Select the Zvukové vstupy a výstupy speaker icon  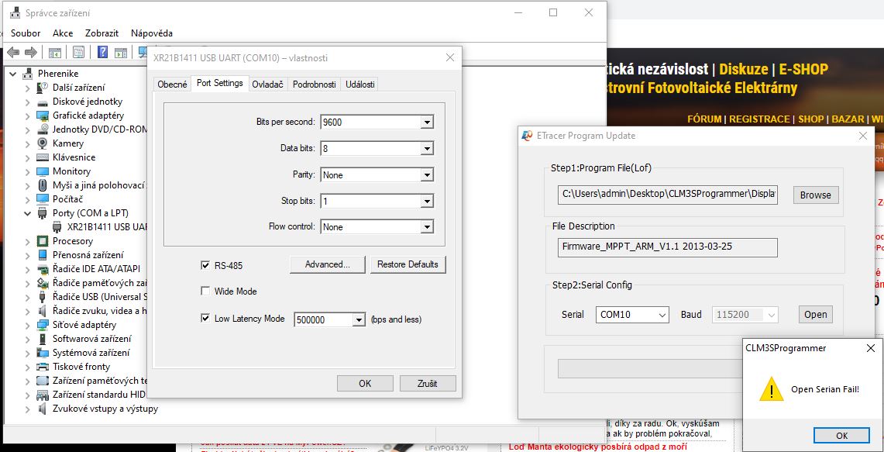click(43, 409)
